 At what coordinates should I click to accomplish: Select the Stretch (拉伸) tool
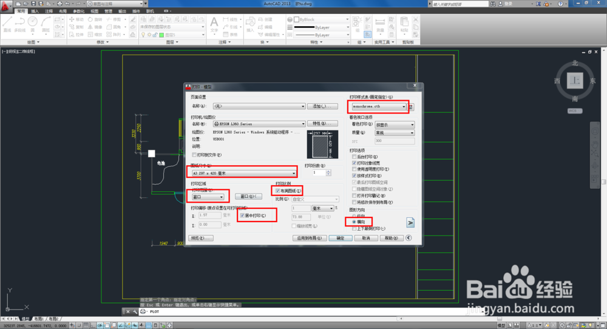pyautogui.click(x=76, y=35)
